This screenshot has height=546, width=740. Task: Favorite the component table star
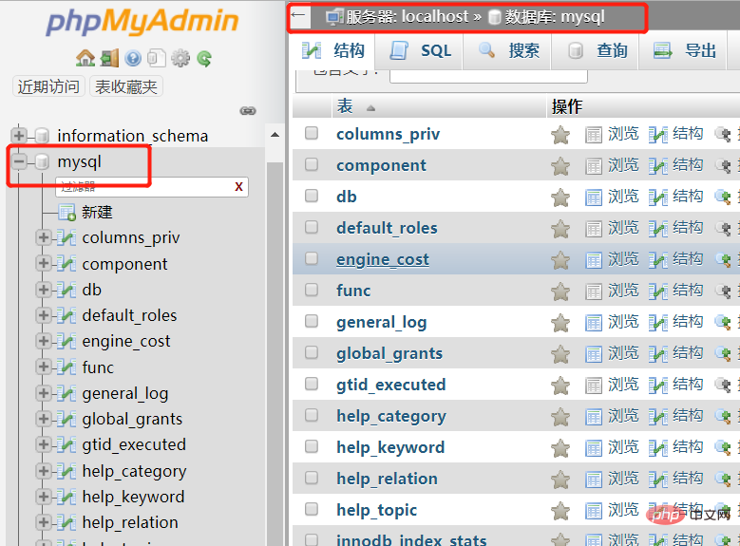pyautogui.click(x=560, y=166)
